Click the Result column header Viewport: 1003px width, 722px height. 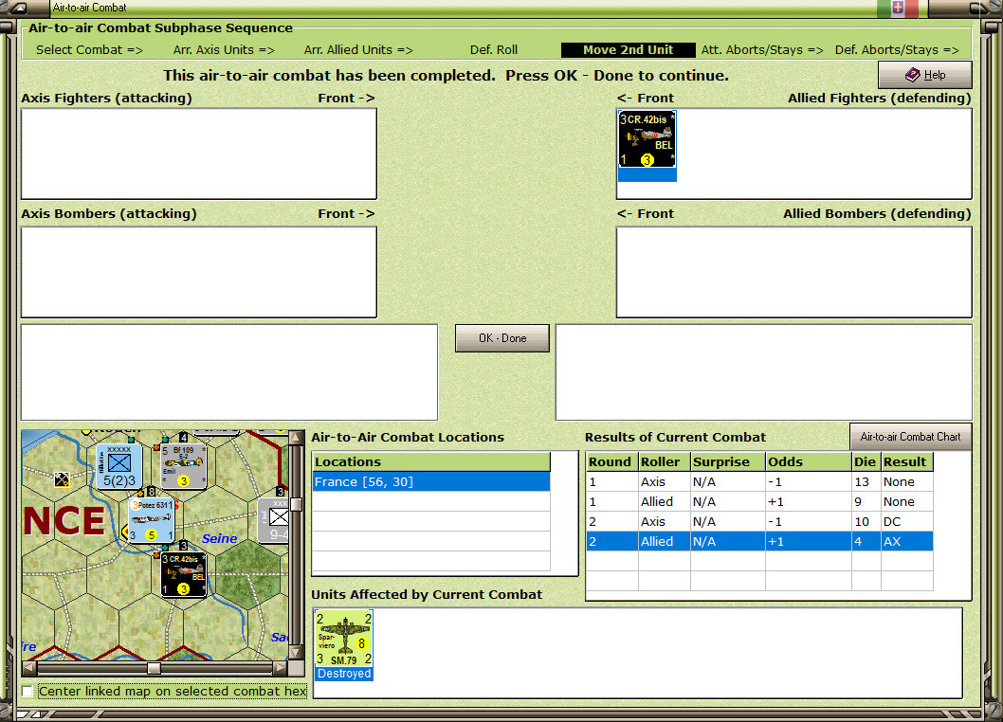coord(906,461)
